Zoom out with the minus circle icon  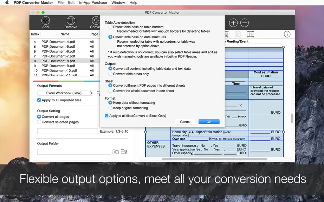(x=245, y=23)
